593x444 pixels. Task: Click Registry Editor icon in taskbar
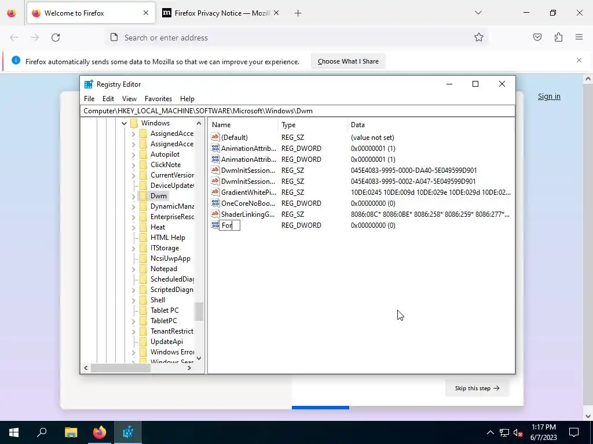coord(128,432)
